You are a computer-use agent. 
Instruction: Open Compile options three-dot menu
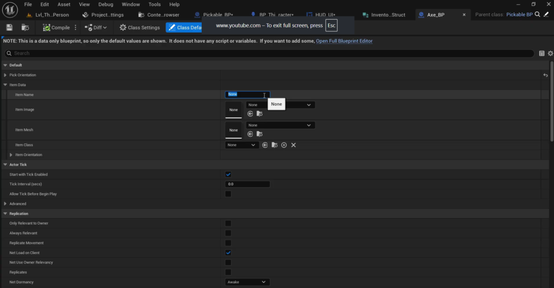tap(75, 28)
